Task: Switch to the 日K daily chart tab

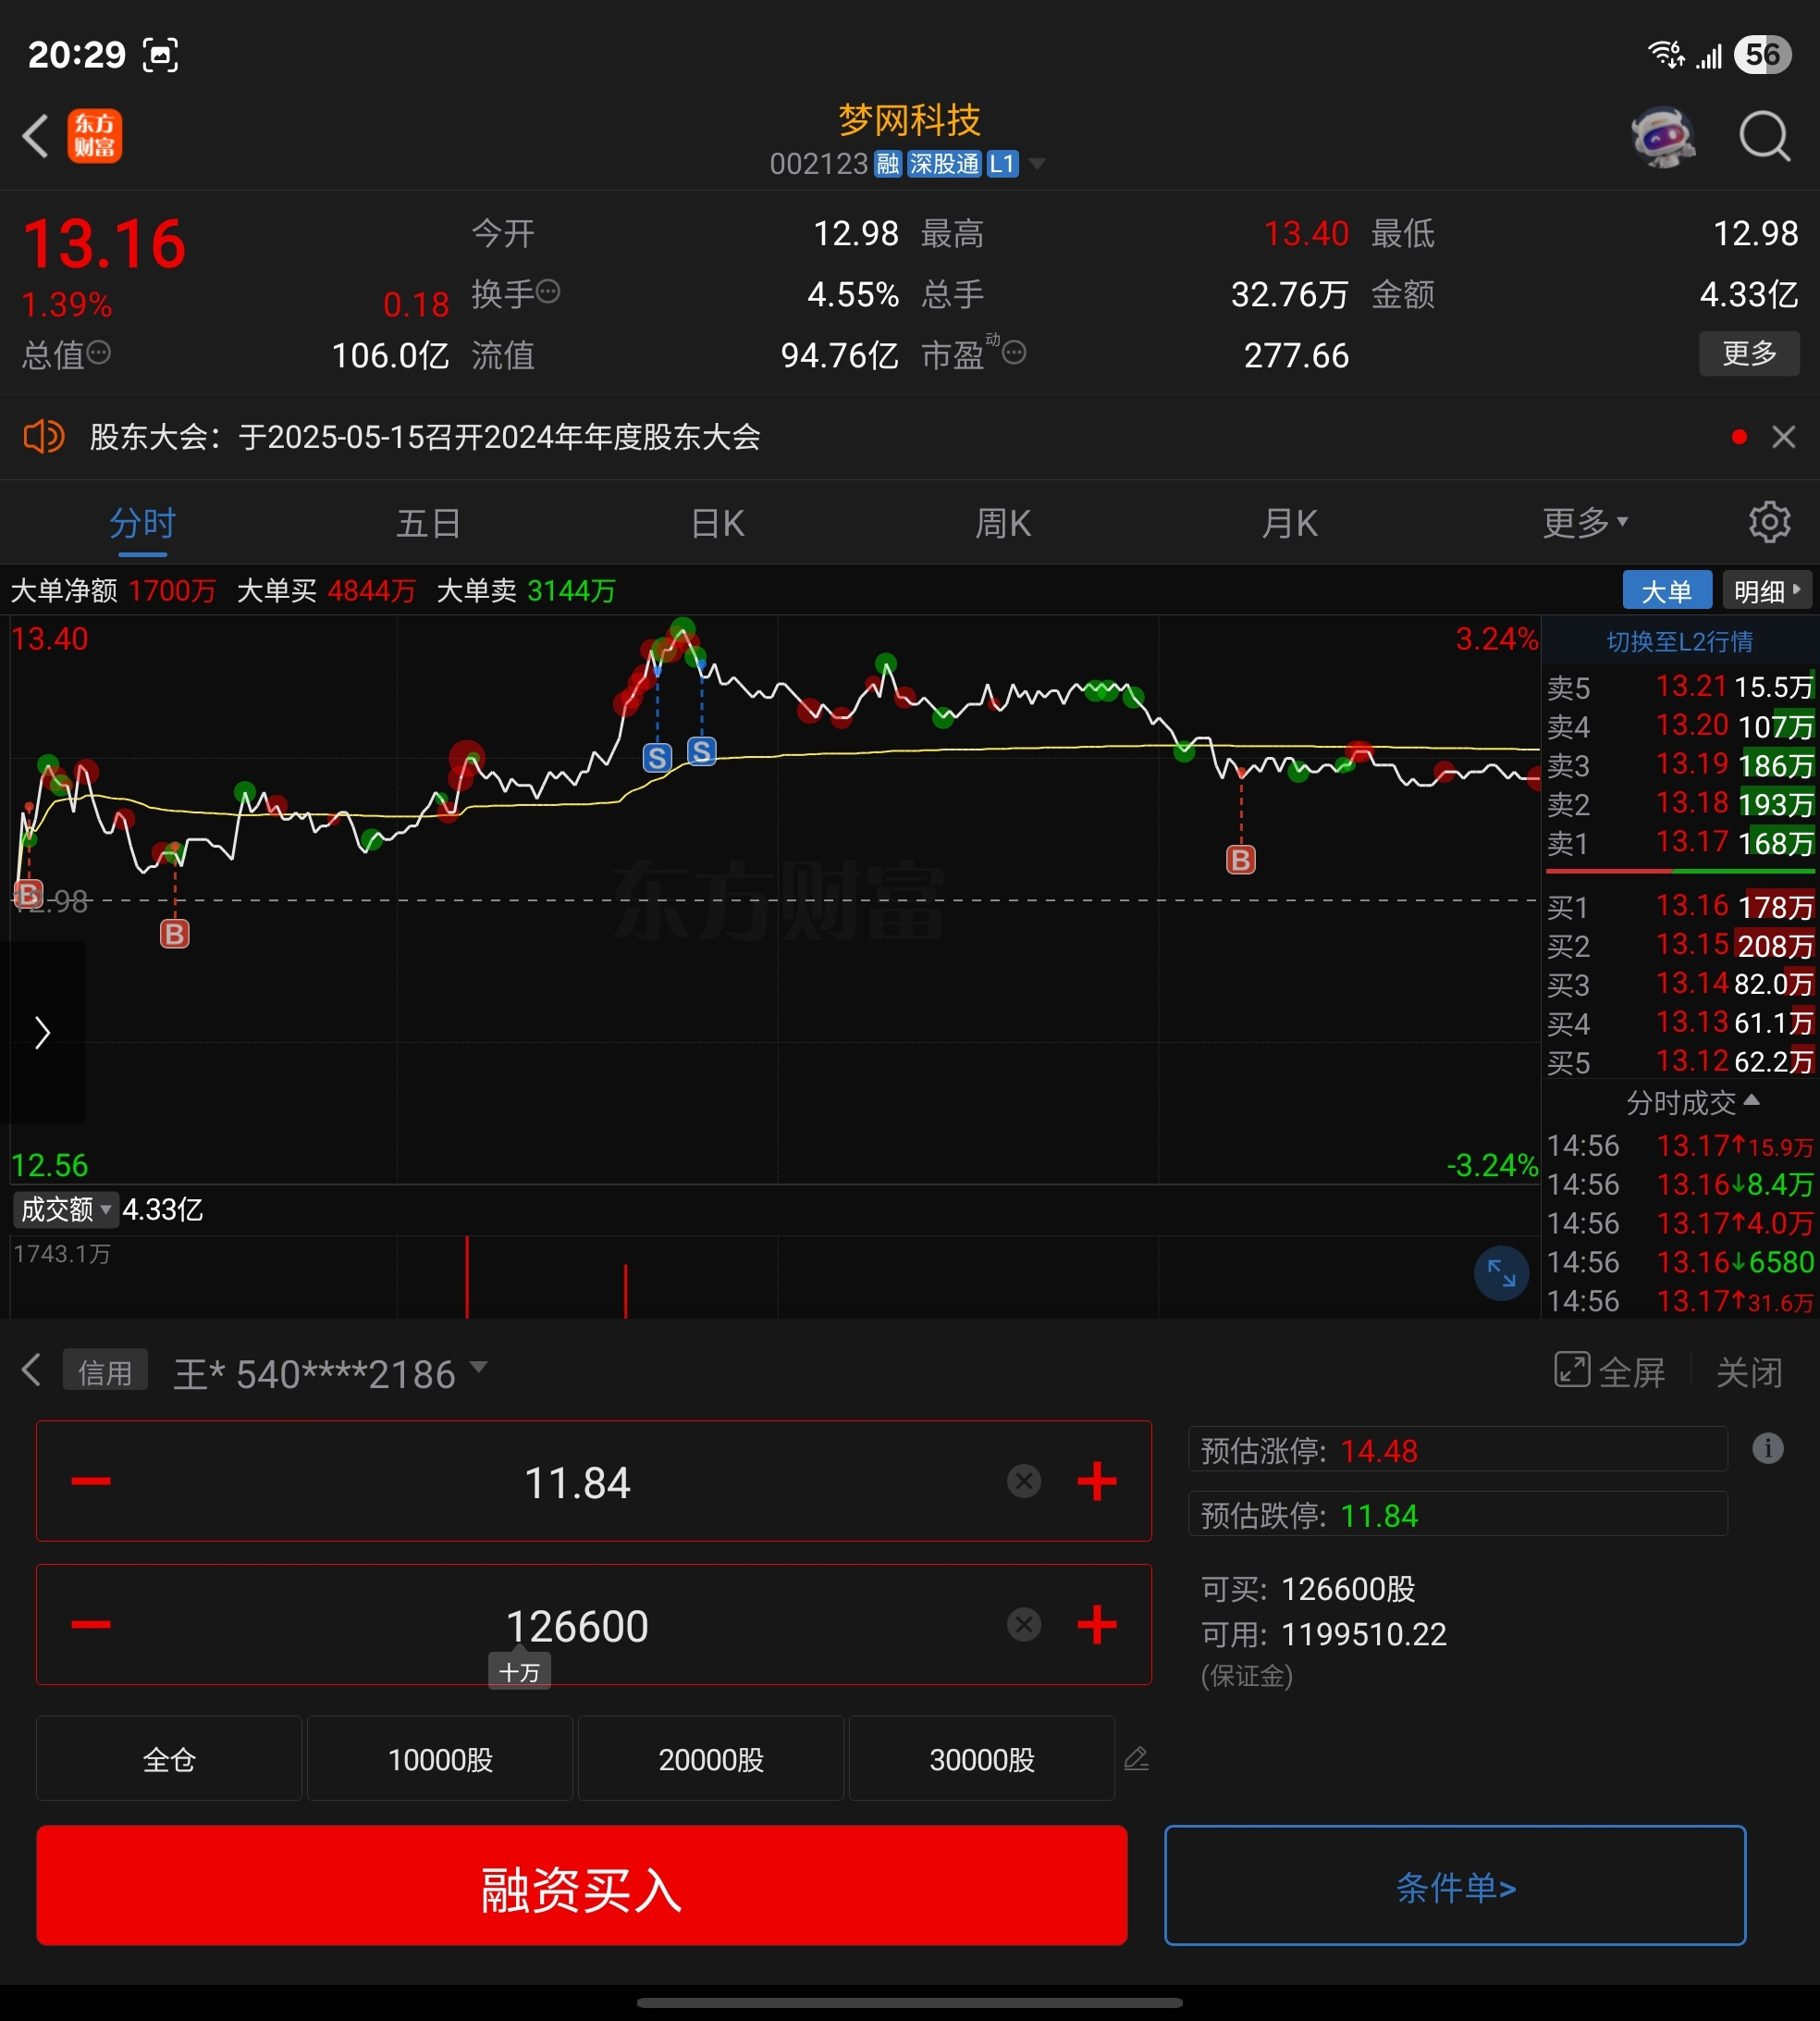Action: coord(716,521)
